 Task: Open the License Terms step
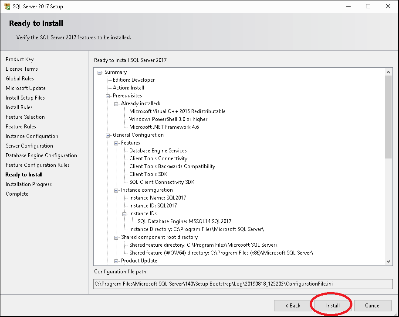(22, 69)
